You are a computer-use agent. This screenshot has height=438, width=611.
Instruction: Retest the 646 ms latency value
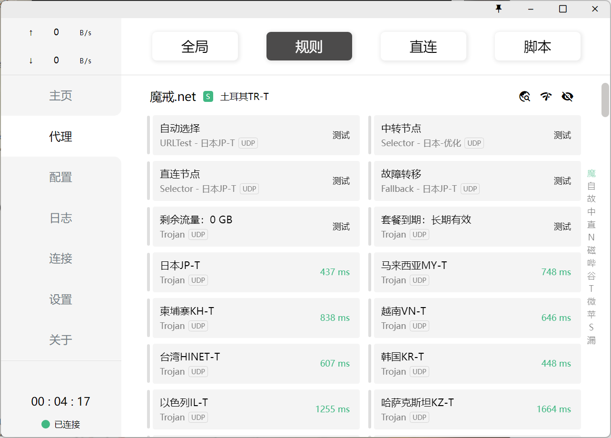tap(556, 318)
